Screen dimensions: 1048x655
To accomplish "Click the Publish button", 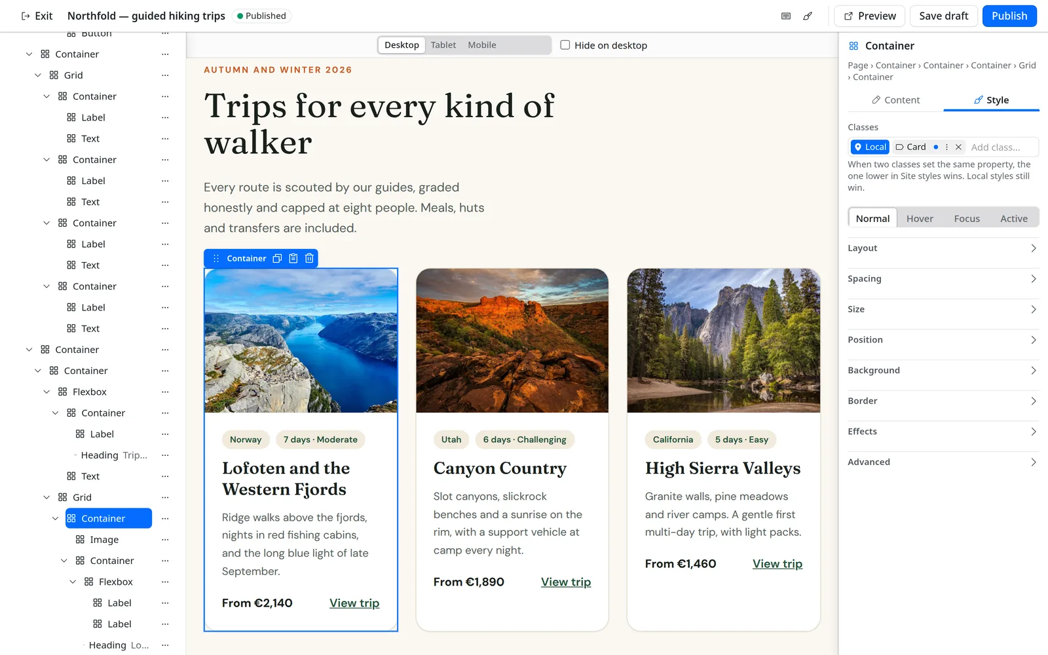I will (x=1009, y=16).
